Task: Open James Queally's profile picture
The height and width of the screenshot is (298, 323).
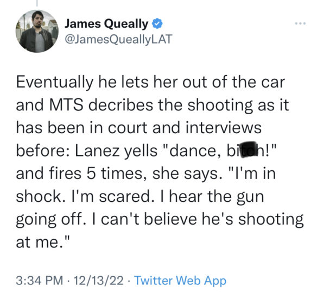Action: pyautogui.click(x=37, y=31)
